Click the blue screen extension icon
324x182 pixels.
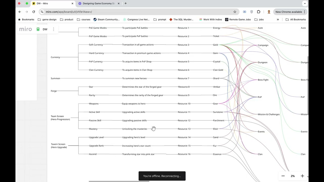(244, 12)
